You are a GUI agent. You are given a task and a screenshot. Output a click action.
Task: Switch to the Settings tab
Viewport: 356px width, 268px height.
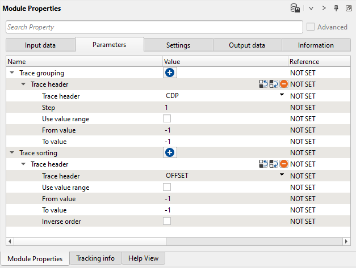pyautogui.click(x=178, y=45)
